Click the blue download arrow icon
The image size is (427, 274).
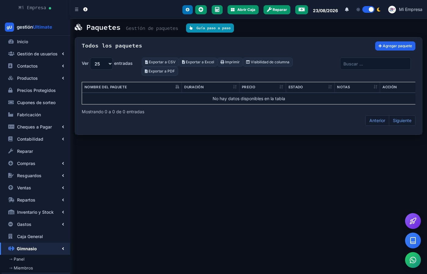(188, 10)
